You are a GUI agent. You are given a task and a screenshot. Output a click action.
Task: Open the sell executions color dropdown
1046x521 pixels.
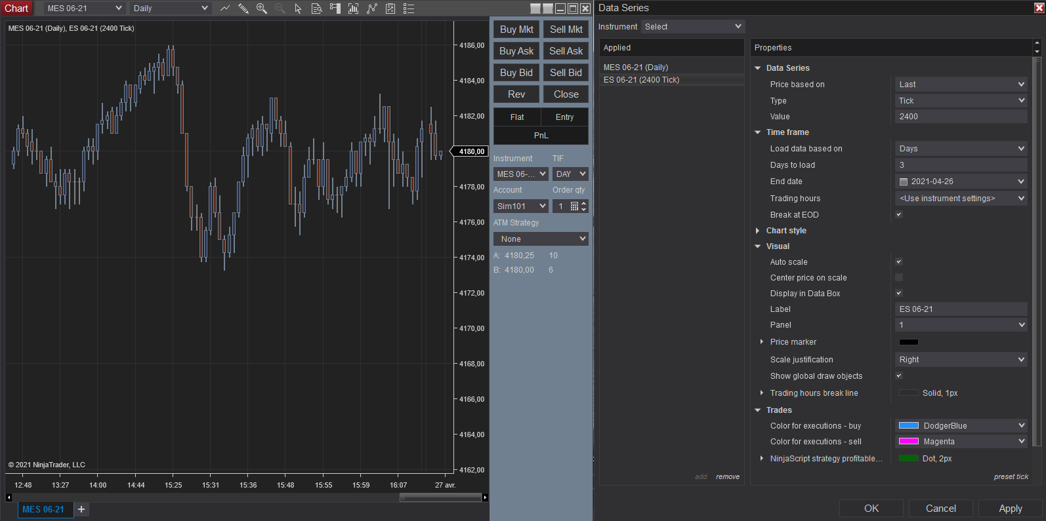961,442
